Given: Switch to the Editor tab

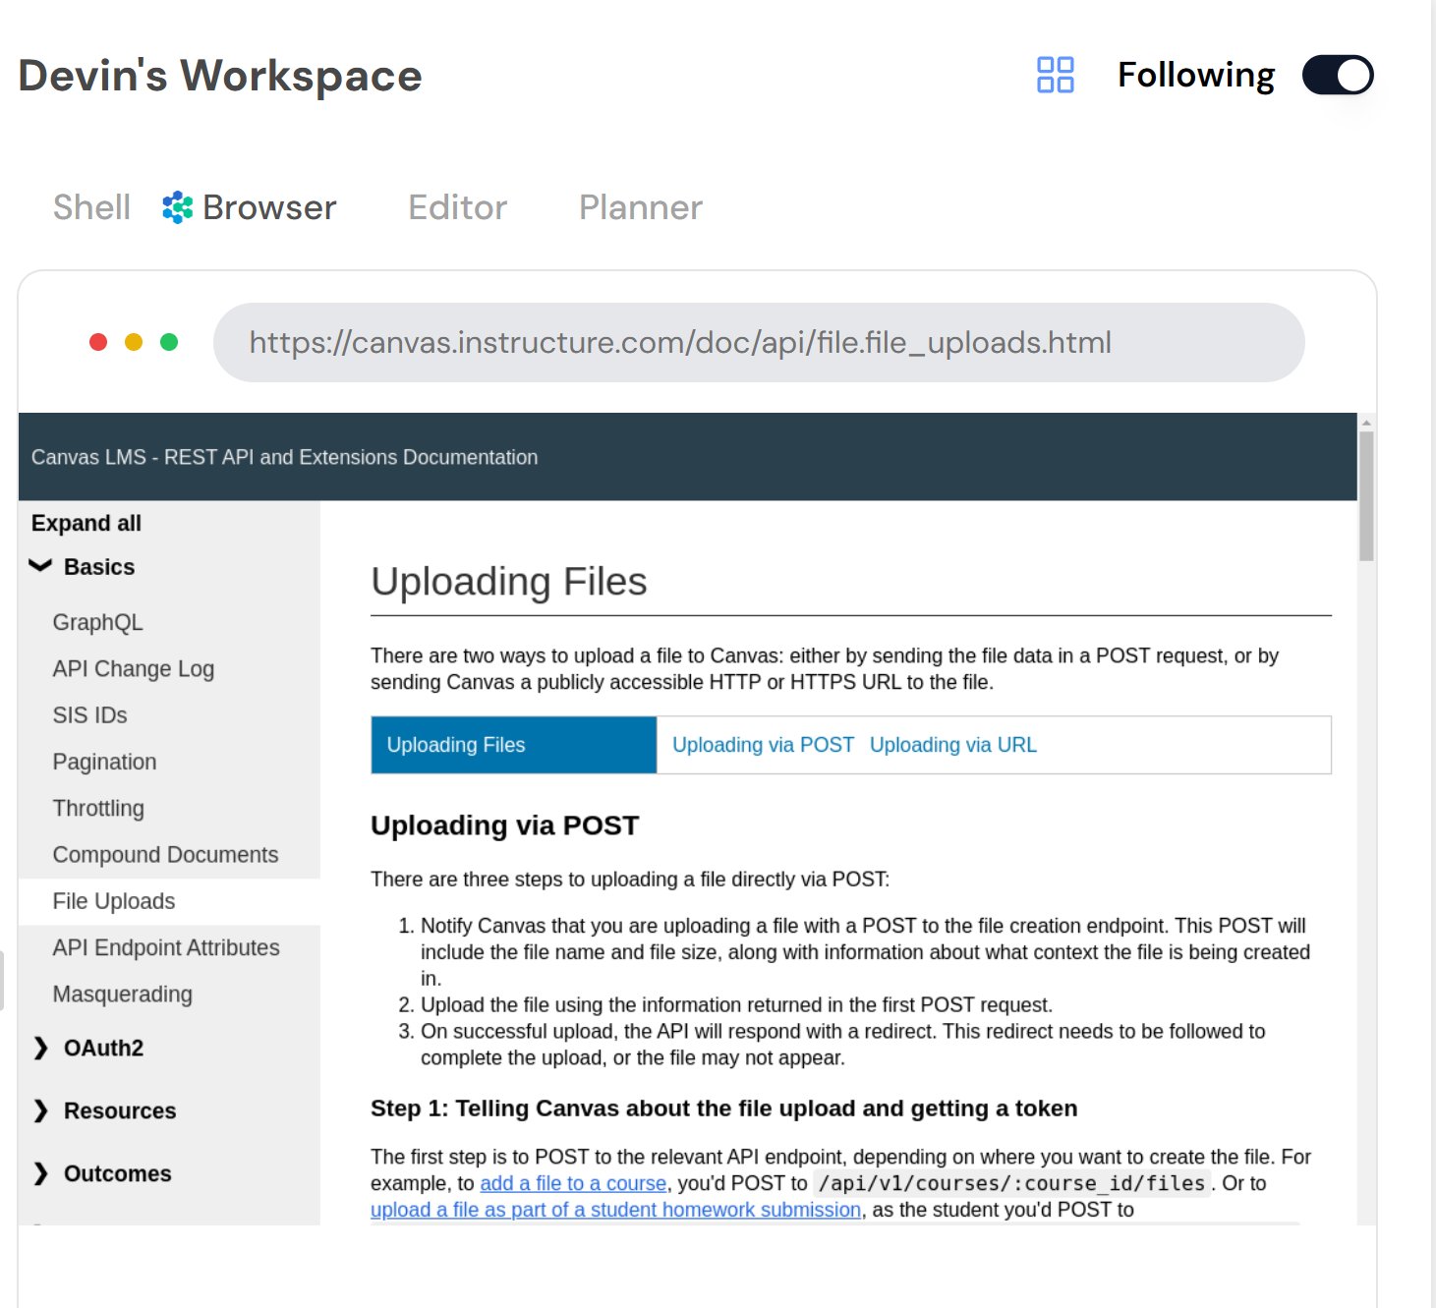Looking at the screenshot, I should pos(457,207).
